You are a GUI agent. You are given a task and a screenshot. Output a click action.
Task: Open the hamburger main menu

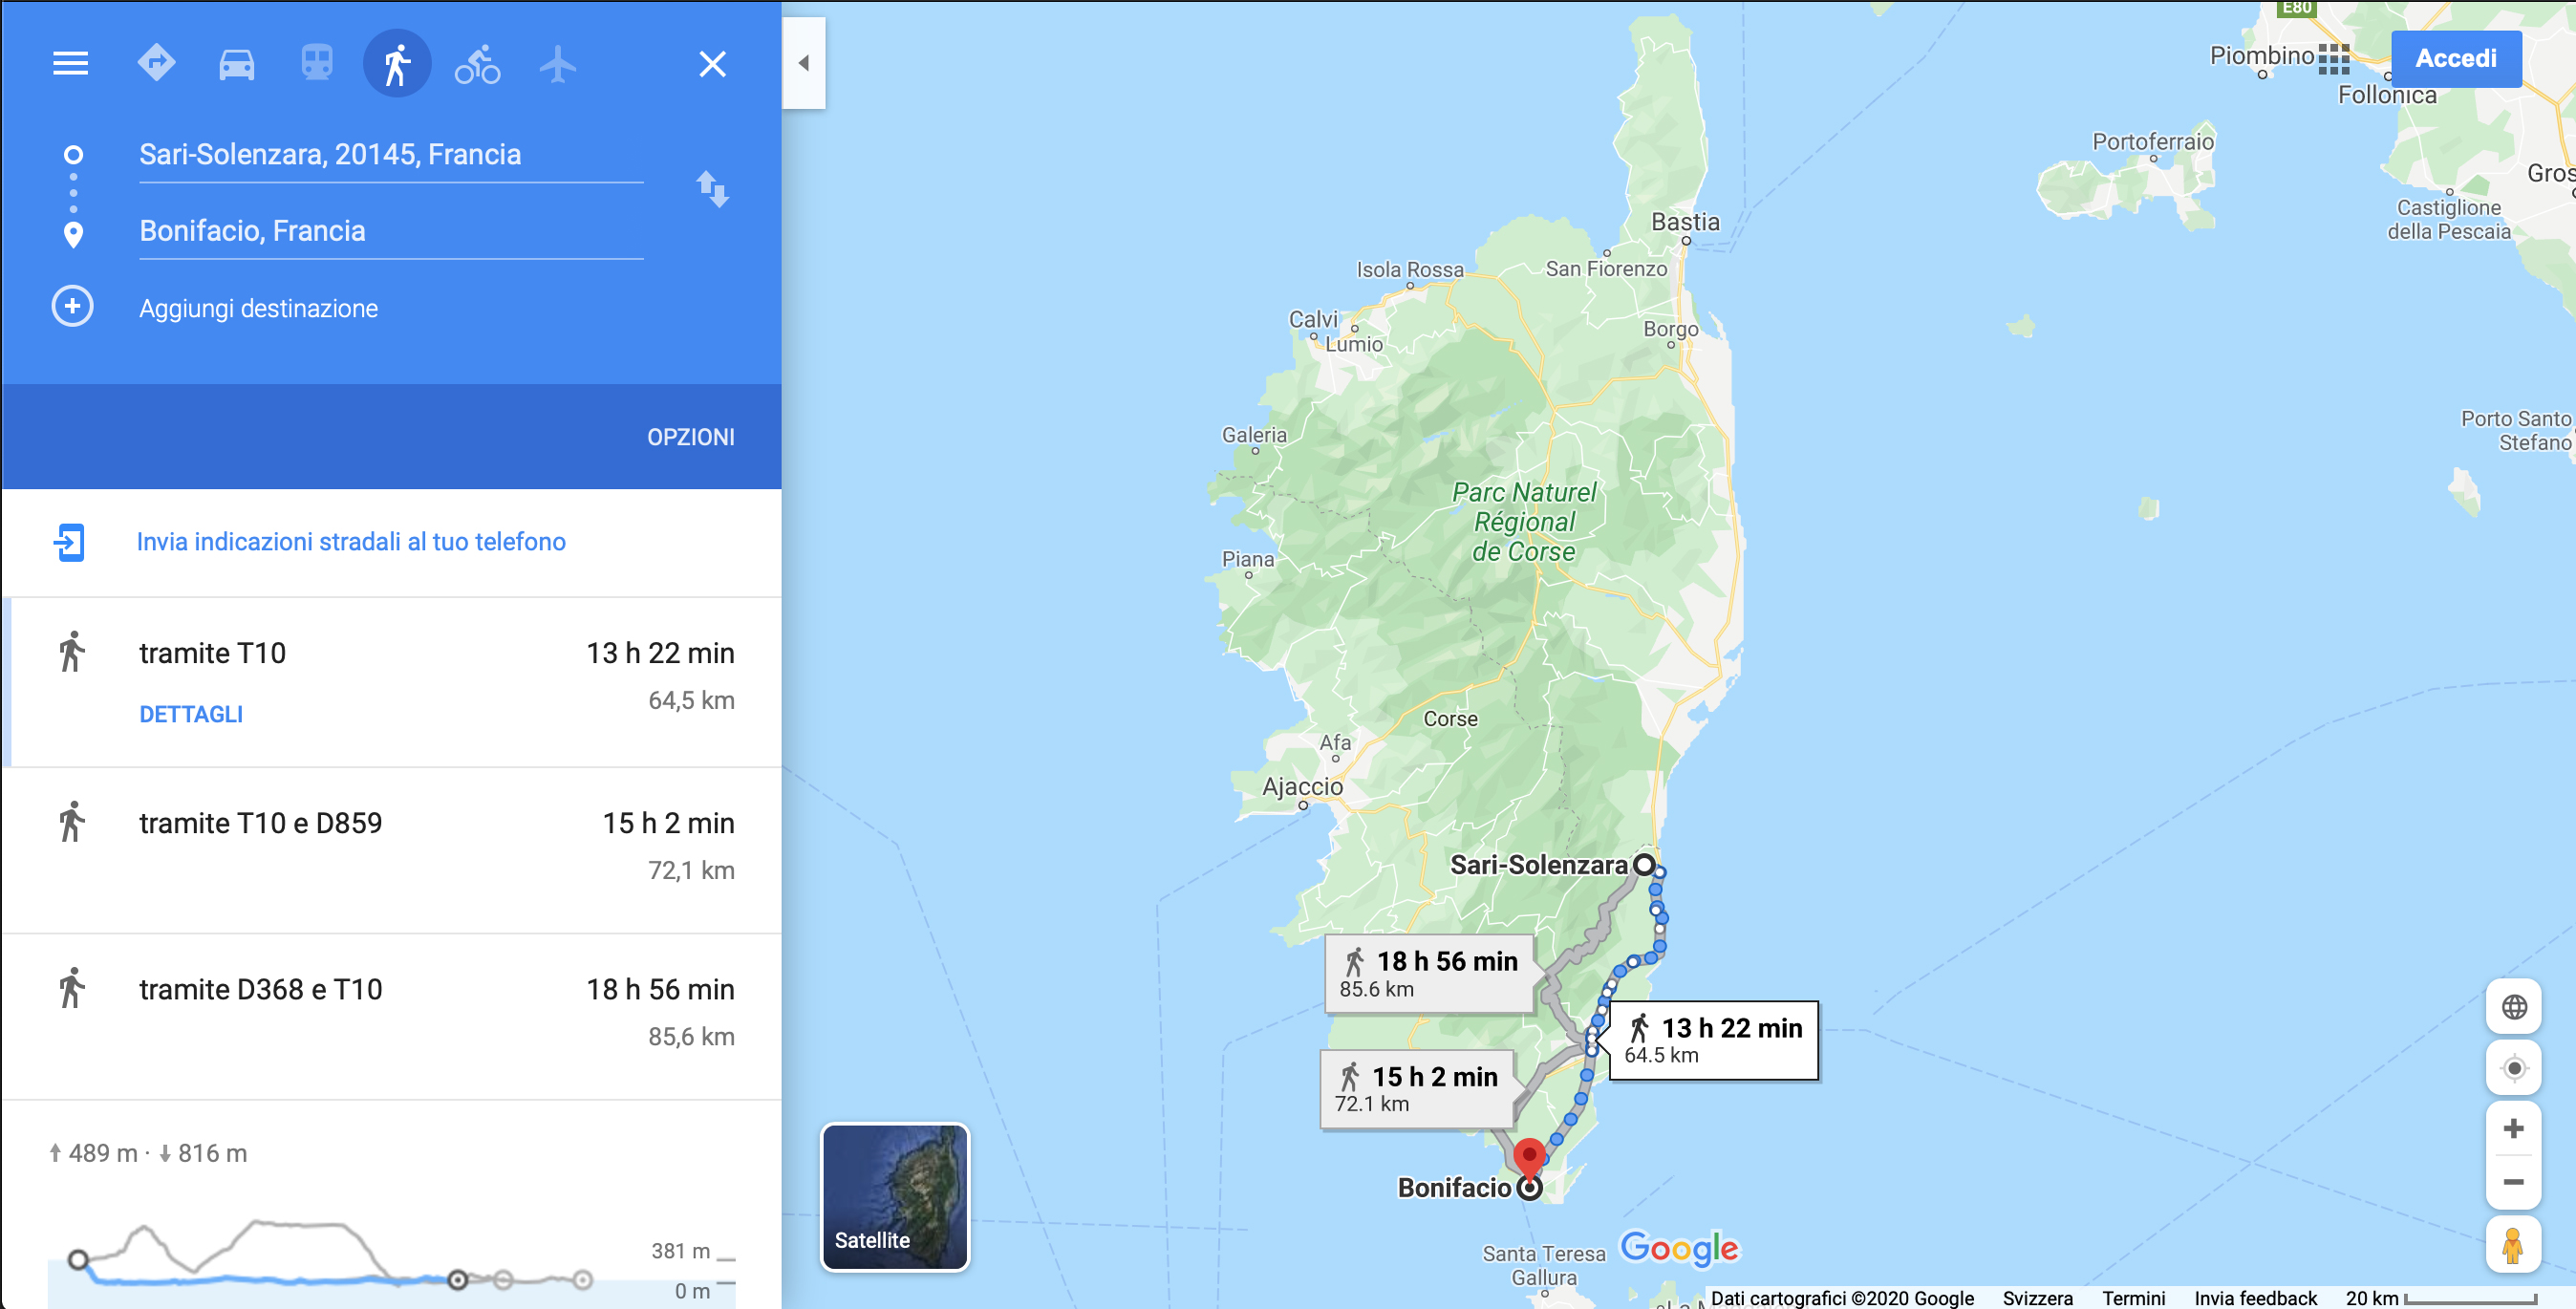(x=70, y=64)
